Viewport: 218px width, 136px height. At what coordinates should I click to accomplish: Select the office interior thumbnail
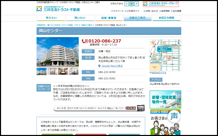pos(74,71)
